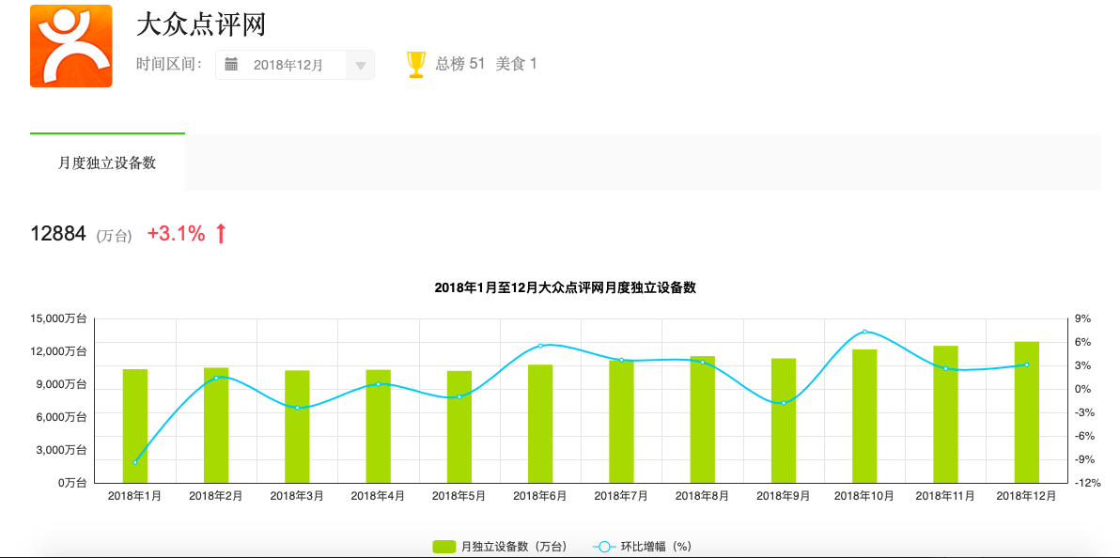Click the gold trophy ranking icon
This screenshot has width=1120, height=558.
tap(415, 64)
